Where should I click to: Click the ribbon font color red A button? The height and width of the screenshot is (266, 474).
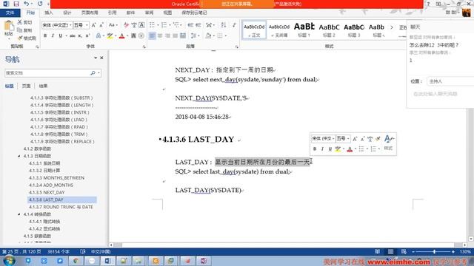(x=121, y=35)
